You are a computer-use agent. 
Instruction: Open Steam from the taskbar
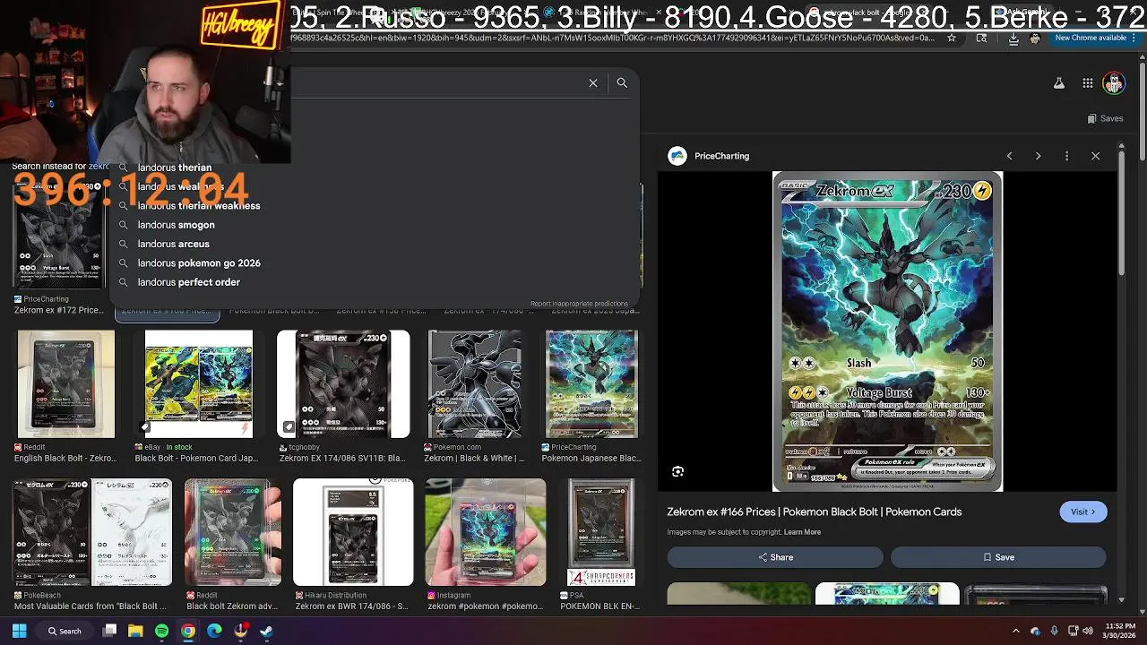tap(266, 631)
